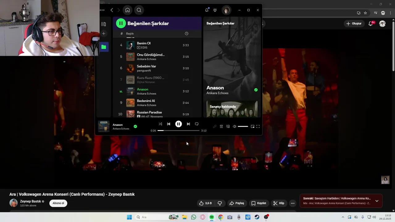Toggle liked checkmark in now playing panel
The image size is (395, 222).
[256, 90]
